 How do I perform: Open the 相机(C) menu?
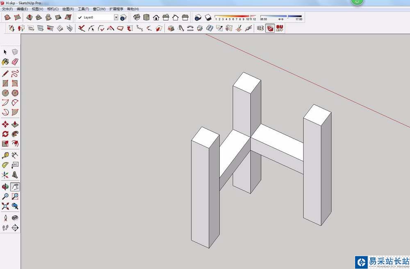point(53,9)
